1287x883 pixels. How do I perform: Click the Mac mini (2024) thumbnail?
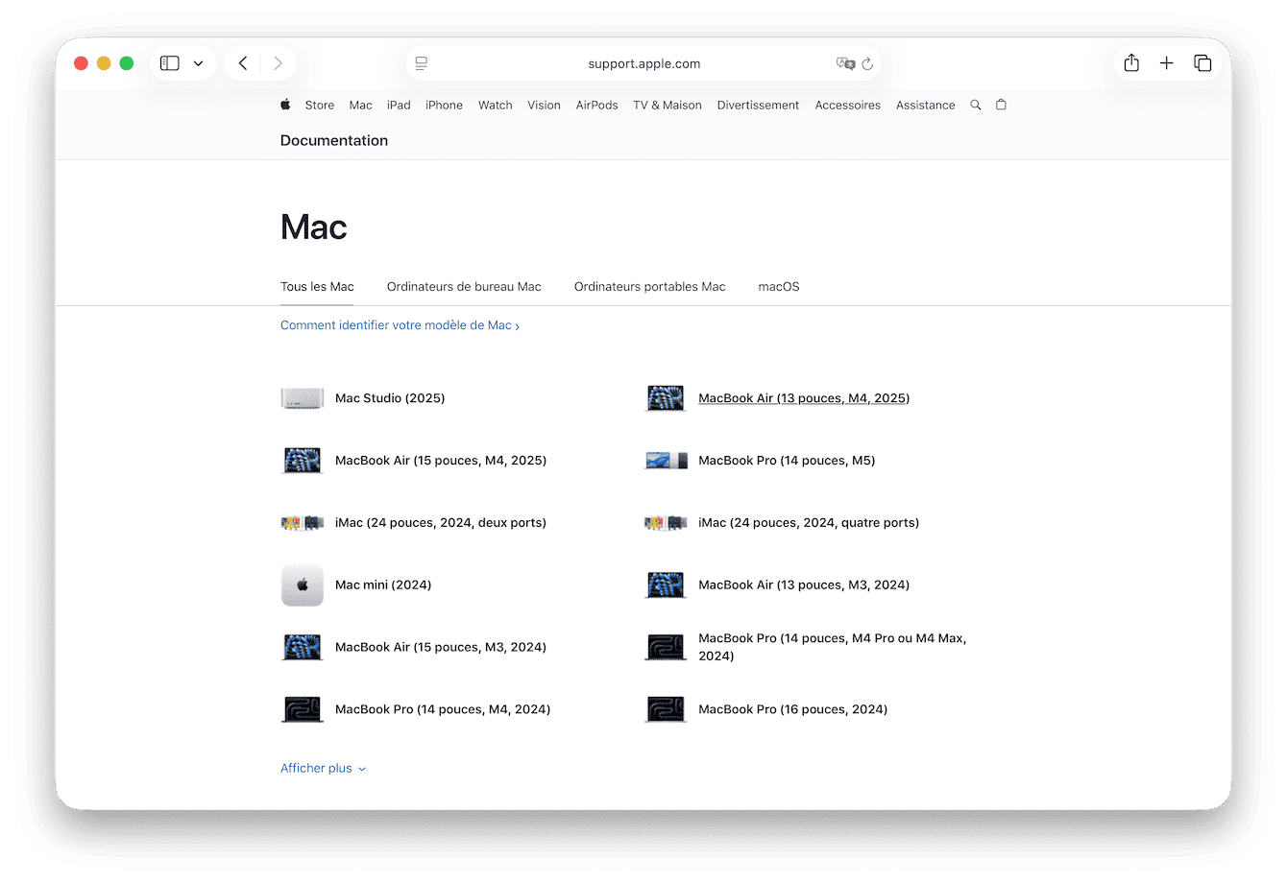(x=303, y=585)
